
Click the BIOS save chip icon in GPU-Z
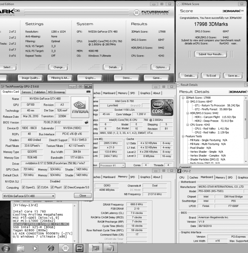pos(86,122)
